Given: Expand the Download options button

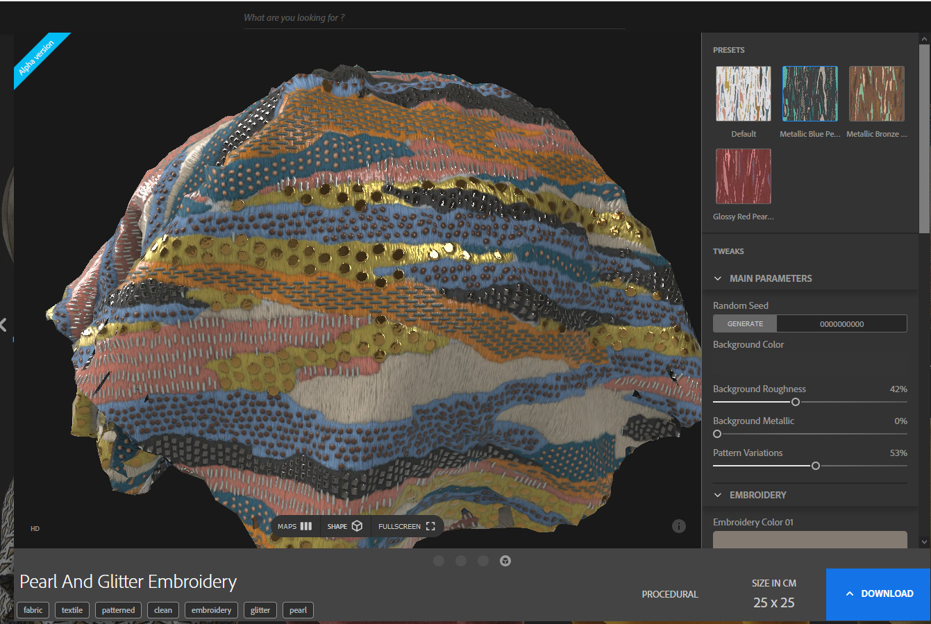Looking at the screenshot, I should click(x=878, y=594).
